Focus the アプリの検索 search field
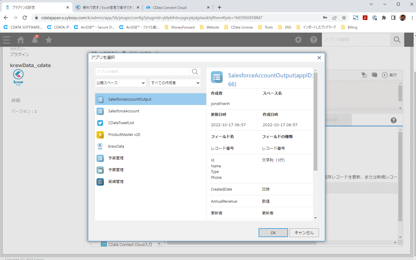The width and height of the screenshot is (416, 260). [x=142, y=72]
